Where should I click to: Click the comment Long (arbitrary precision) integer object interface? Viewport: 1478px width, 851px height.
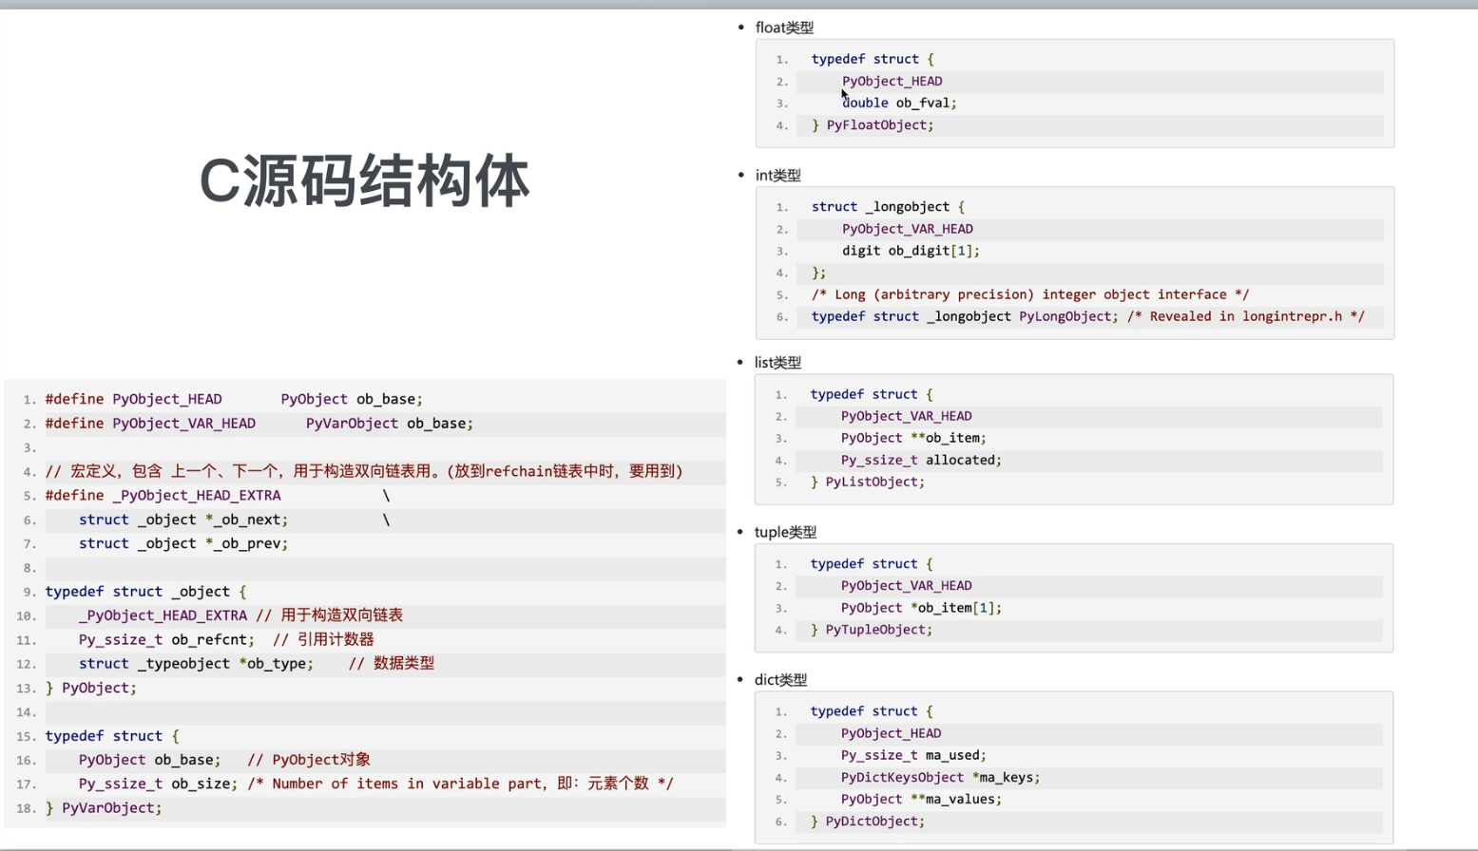coord(1030,294)
